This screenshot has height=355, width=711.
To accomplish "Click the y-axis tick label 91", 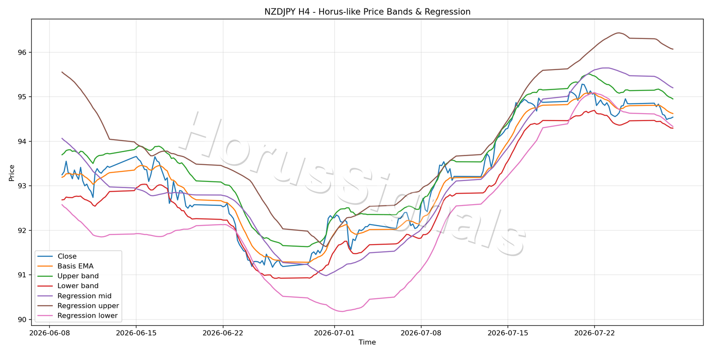I will click(22, 275).
